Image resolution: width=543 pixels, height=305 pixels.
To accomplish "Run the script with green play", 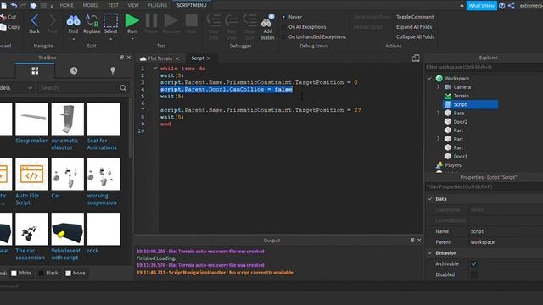I will click(x=132, y=20).
